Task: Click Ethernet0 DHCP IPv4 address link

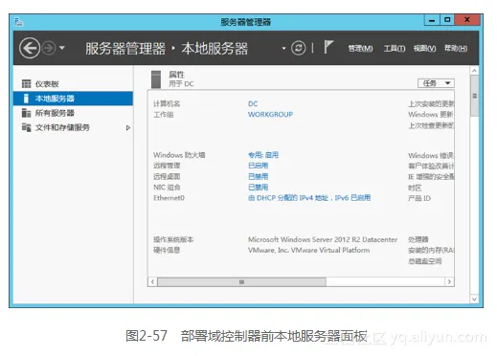Action: point(309,198)
